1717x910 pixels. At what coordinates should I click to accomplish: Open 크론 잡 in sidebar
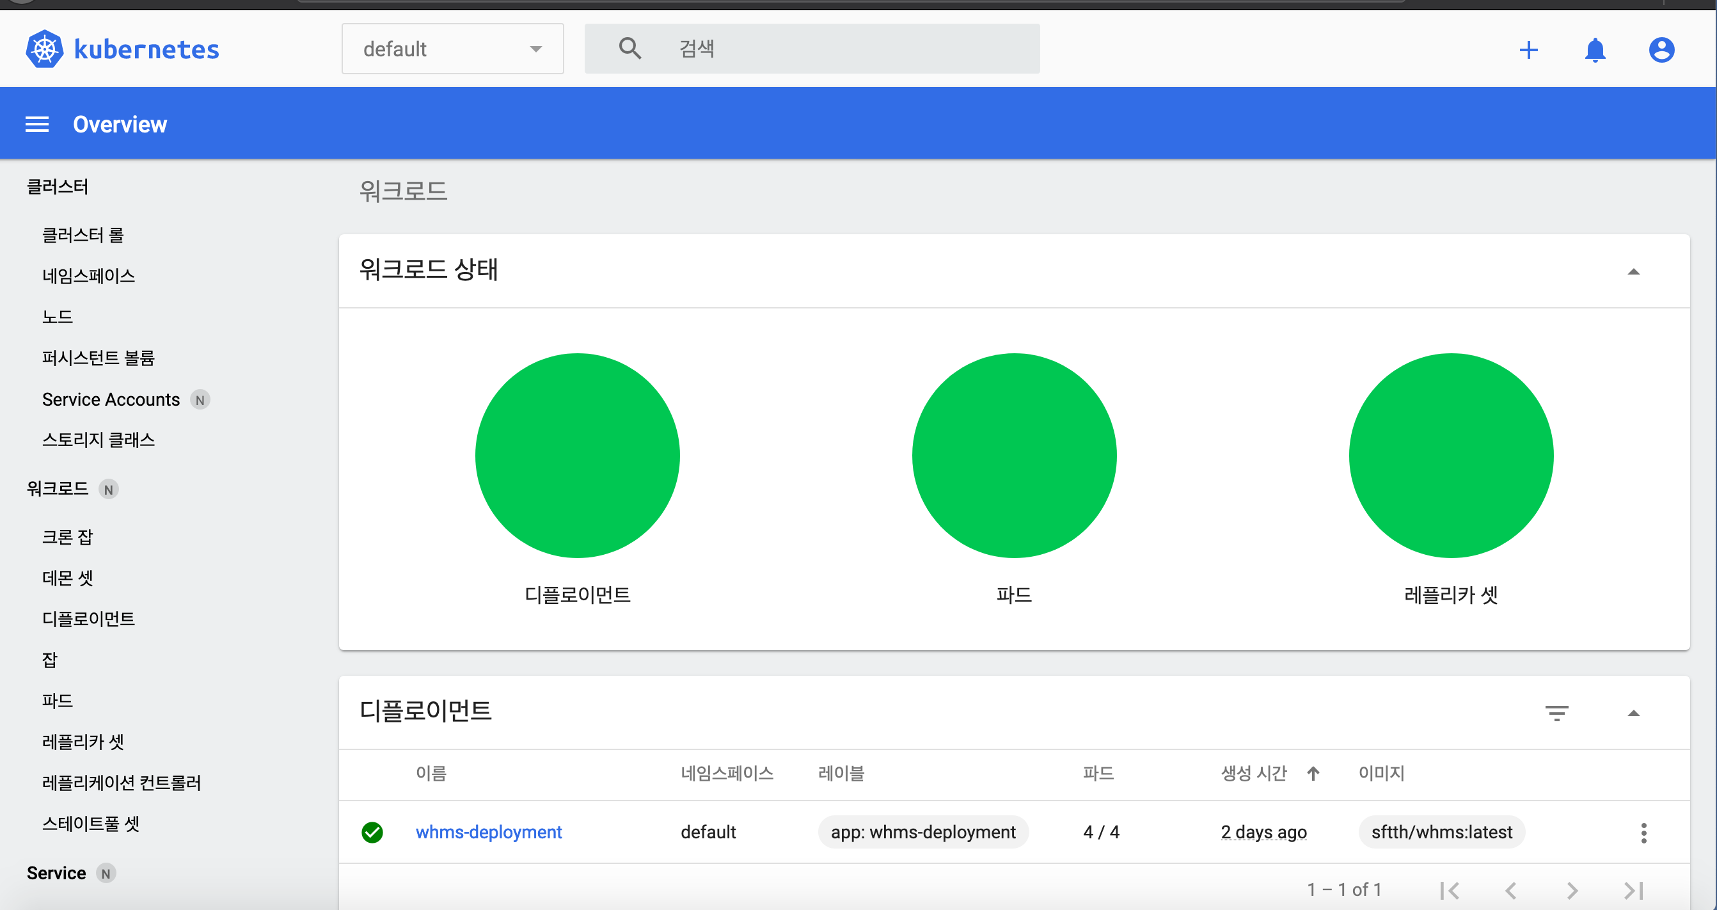(67, 538)
